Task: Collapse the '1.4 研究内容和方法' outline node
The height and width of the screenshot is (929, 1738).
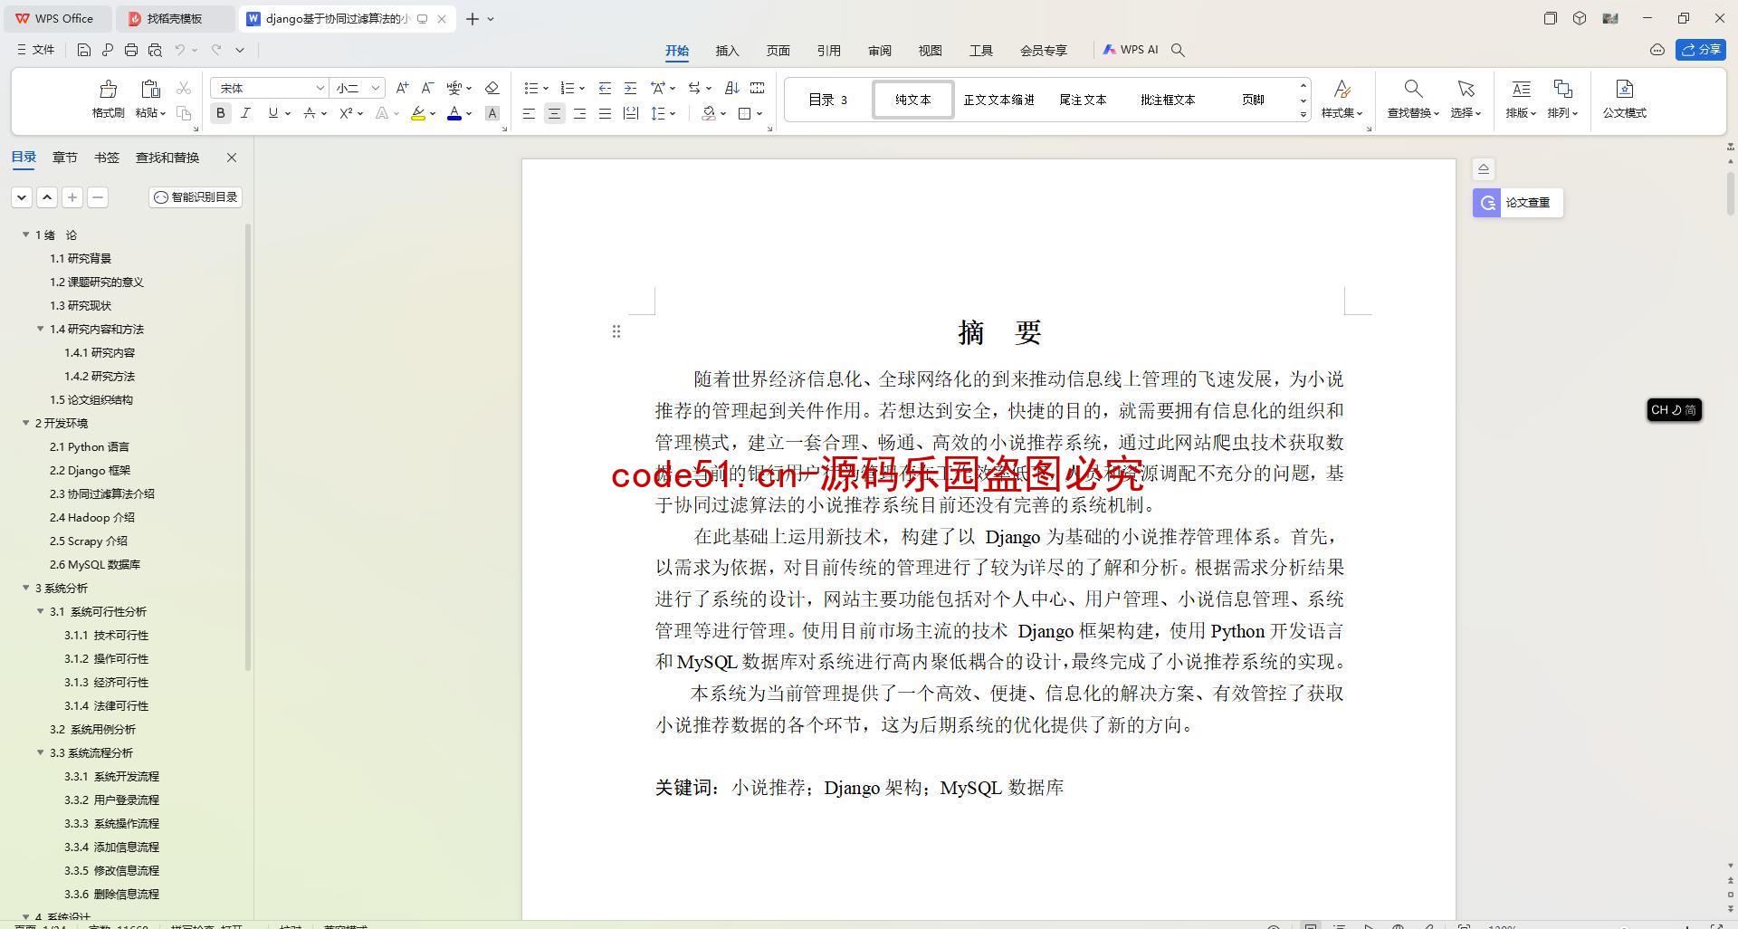Action: (x=41, y=329)
